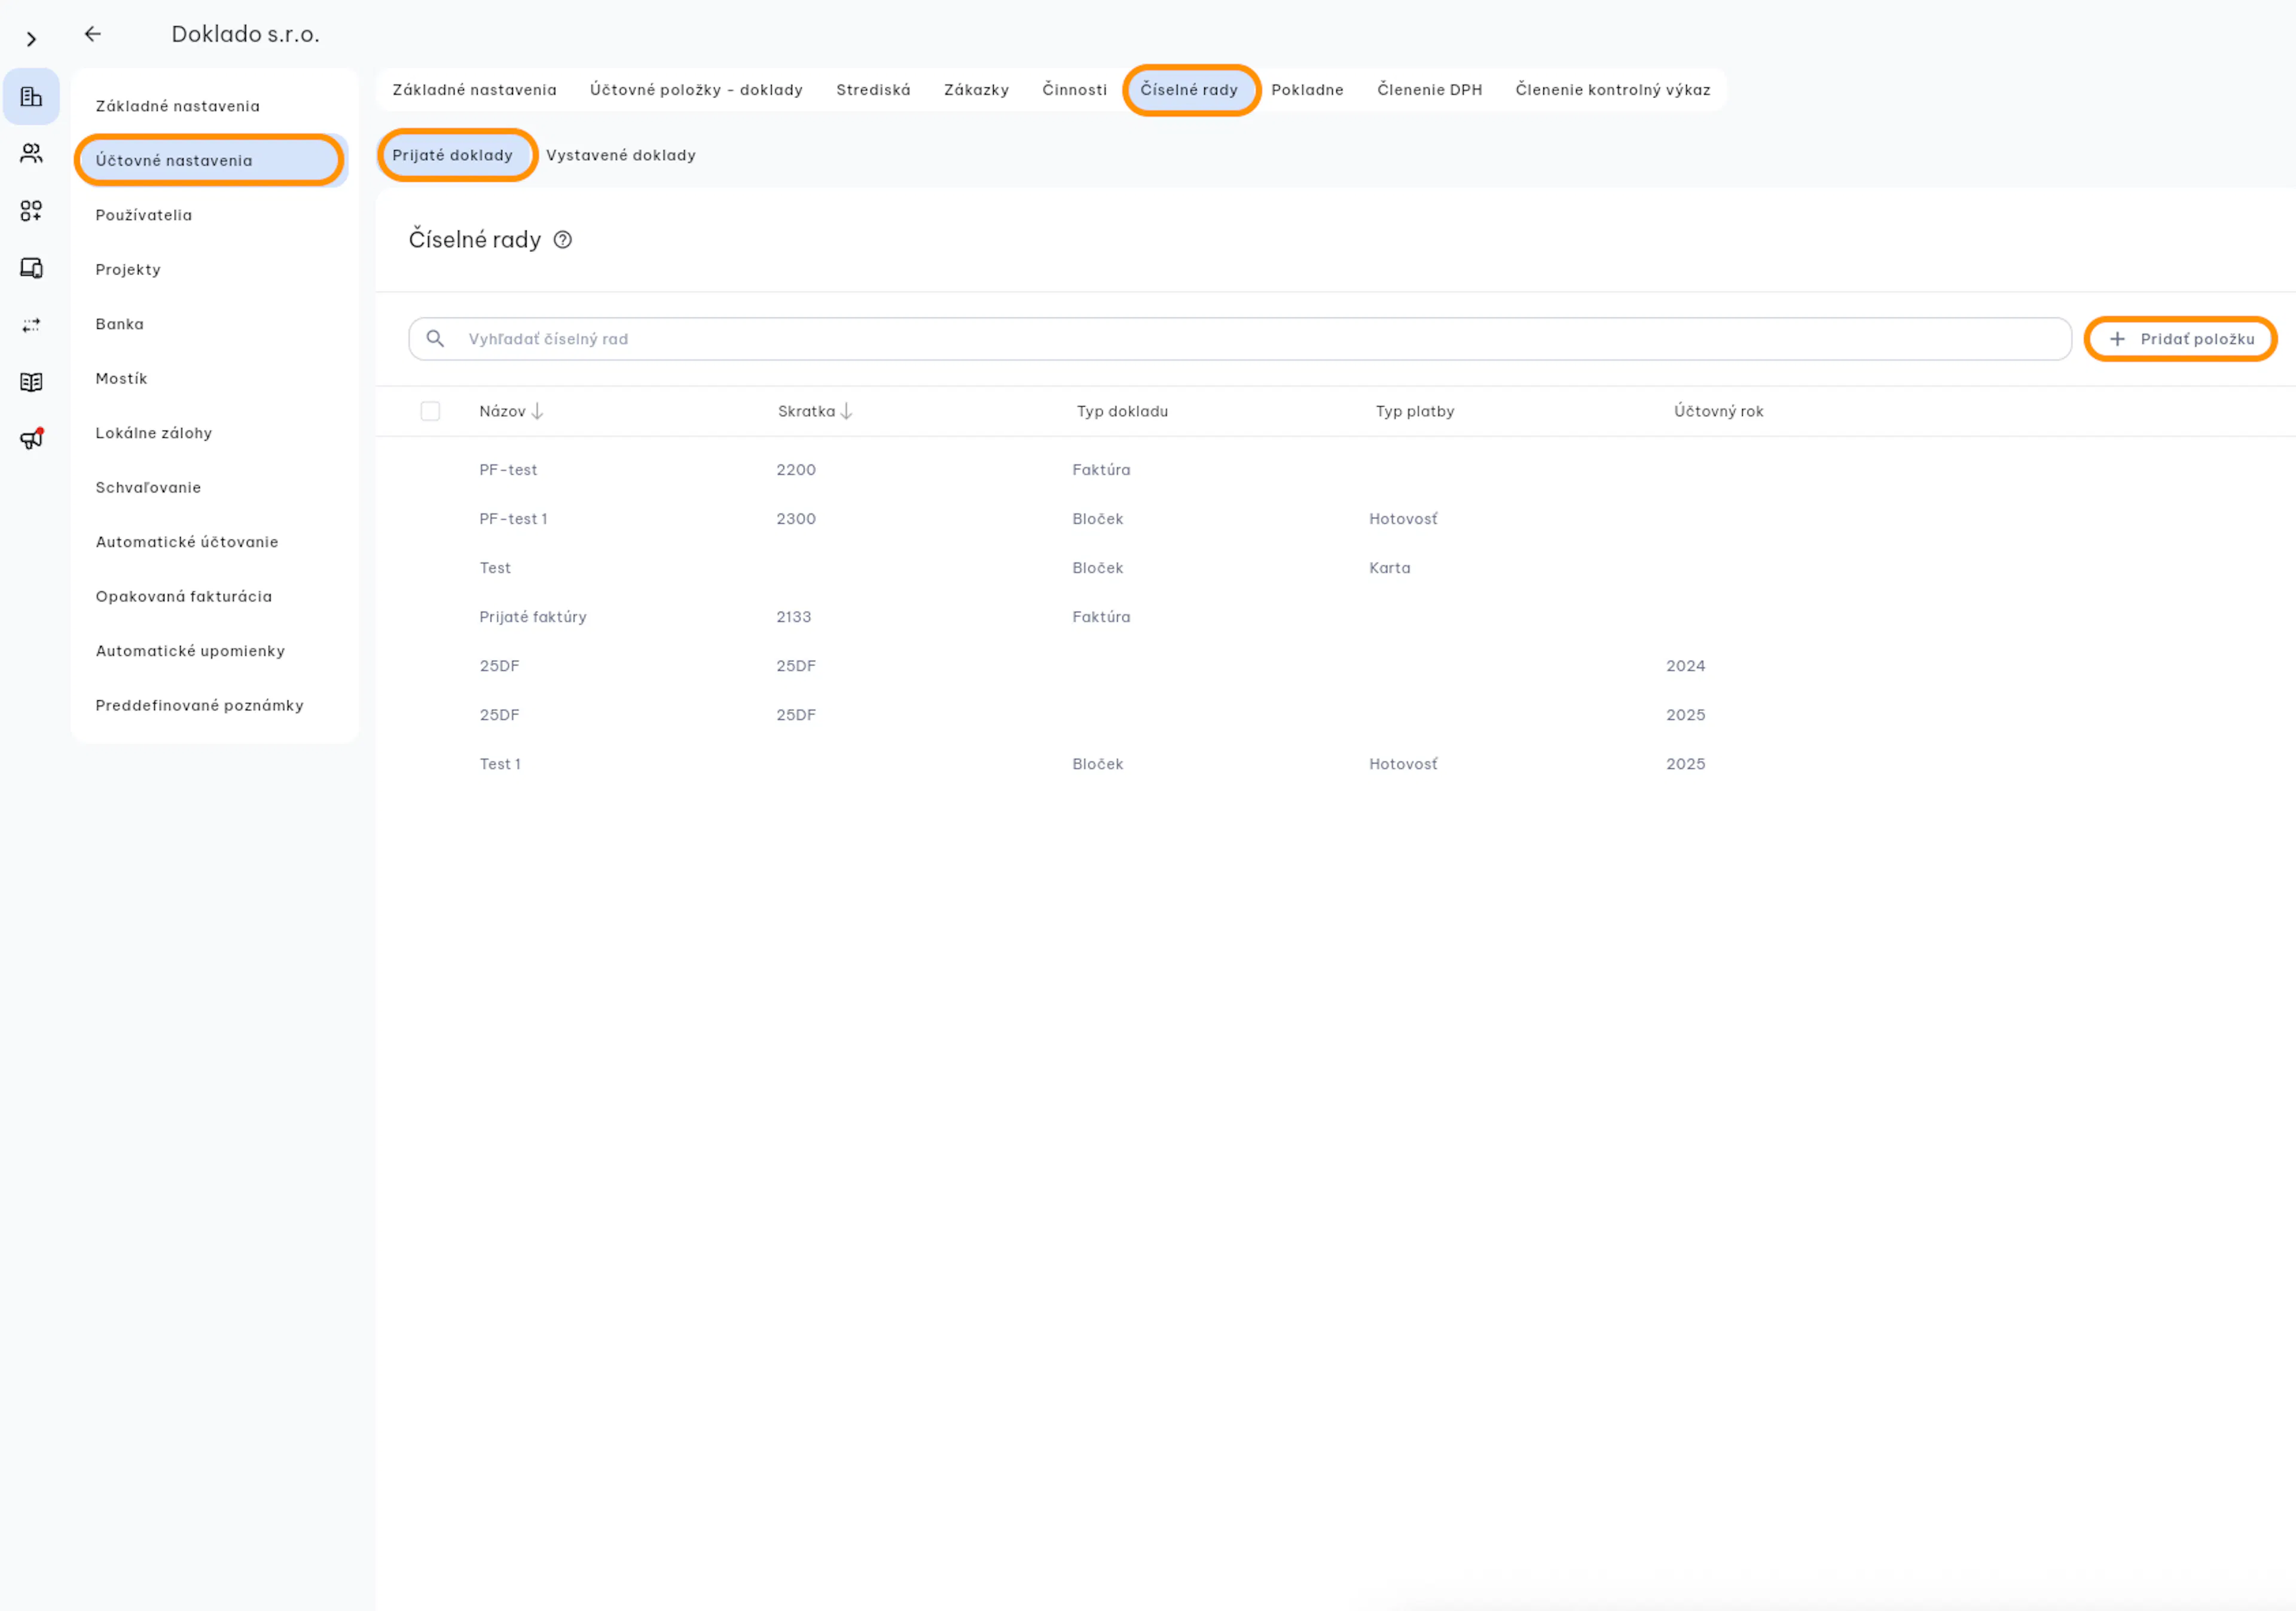
Task: Focus the Vyhľadať číselný rad search field
Action: click(1239, 339)
